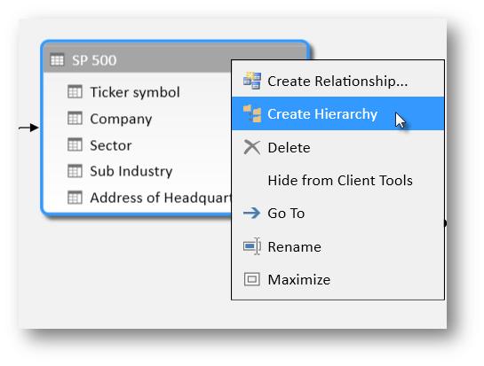Choose Create Hierarchy menu entry
Image resolution: width=484 pixels, height=366 pixels.
point(337,113)
